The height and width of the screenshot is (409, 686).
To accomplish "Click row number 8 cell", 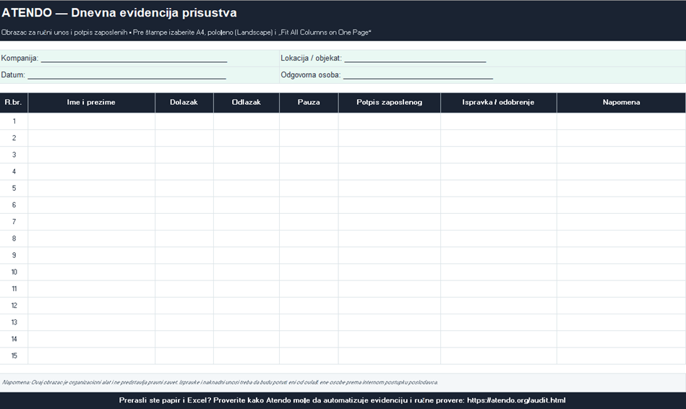I will 14,238.
